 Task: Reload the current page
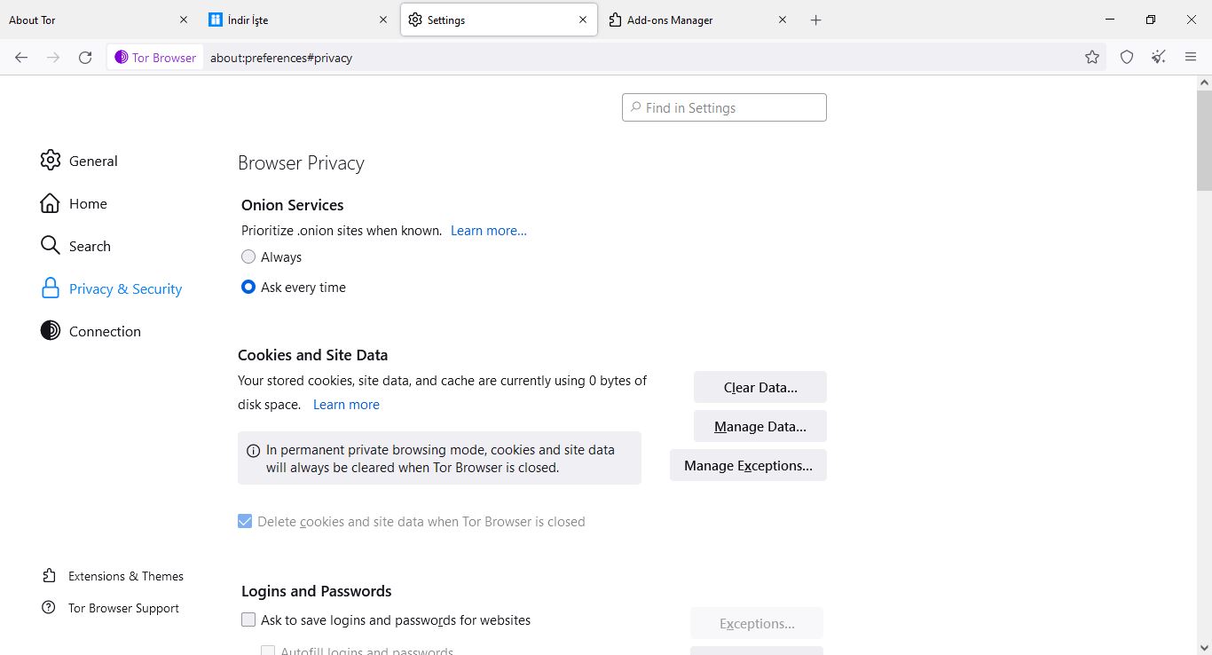click(x=85, y=58)
